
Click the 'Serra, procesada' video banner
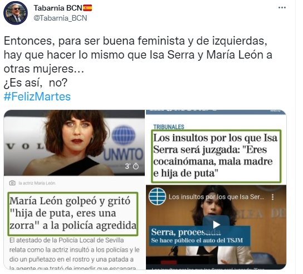pyautogui.click(x=200, y=235)
